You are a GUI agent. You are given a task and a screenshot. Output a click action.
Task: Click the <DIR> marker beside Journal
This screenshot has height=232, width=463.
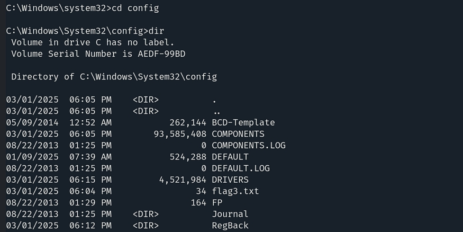coord(146,214)
